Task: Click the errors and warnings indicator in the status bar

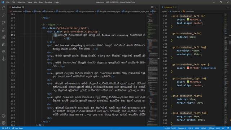Action: click(x=6, y=128)
